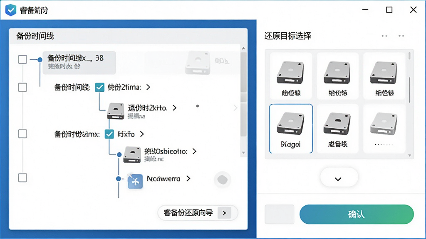The image size is (426, 239).
Task: Uncheck the blue checkbox before 2tima
Action: tap(100, 87)
